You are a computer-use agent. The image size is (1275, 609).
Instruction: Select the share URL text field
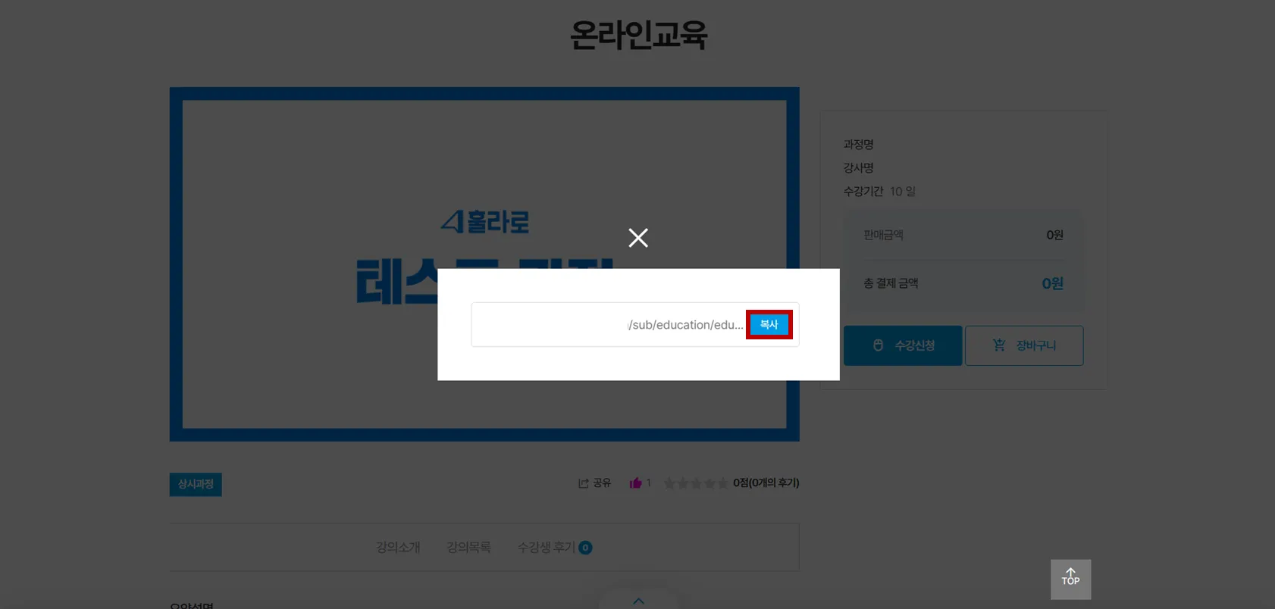pos(609,325)
